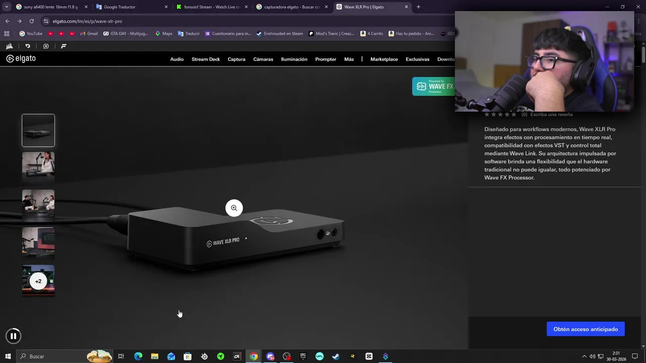Open the GTA DAY - Multijug... bookmark
The width and height of the screenshot is (646, 363).
[126, 34]
